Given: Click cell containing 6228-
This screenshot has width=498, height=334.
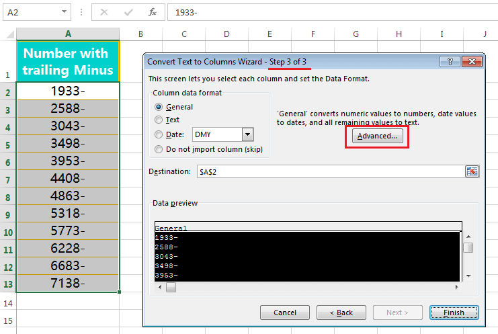Looking at the screenshot, I should tap(68, 248).
